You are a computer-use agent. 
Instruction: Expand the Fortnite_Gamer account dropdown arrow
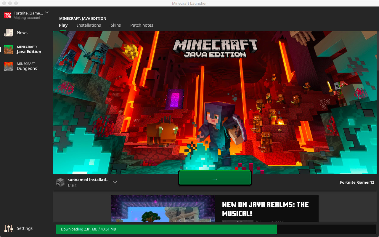(x=47, y=13)
